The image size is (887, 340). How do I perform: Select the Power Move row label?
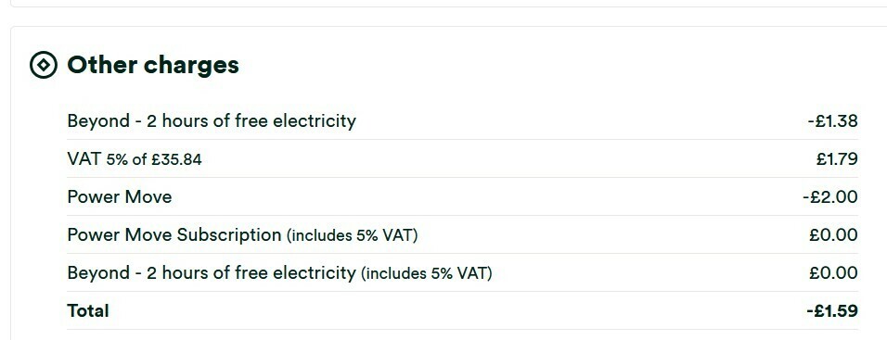pyautogui.click(x=120, y=197)
